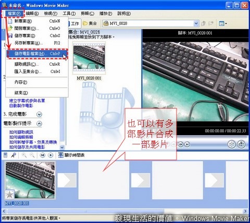The image size is (250, 223).
Task: Open the 剪輯 (Clip) menu
Action: pyautogui.click(x=87, y=14)
